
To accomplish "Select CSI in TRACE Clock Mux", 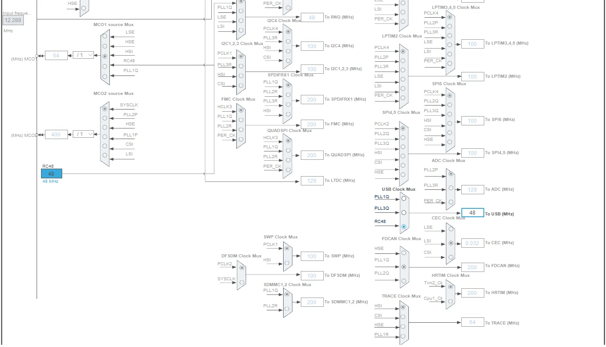I will pyautogui.click(x=403, y=317).
